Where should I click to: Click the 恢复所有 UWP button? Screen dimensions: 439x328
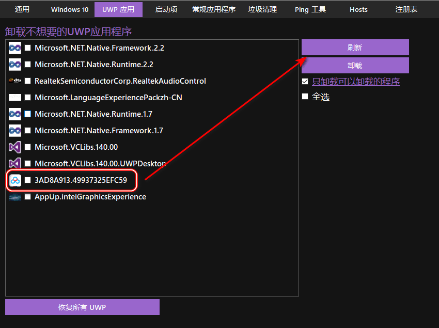[x=82, y=307]
